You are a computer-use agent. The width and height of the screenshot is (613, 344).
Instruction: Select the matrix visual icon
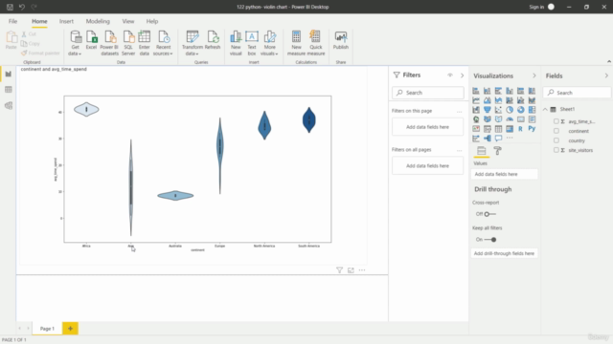tap(510, 129)
